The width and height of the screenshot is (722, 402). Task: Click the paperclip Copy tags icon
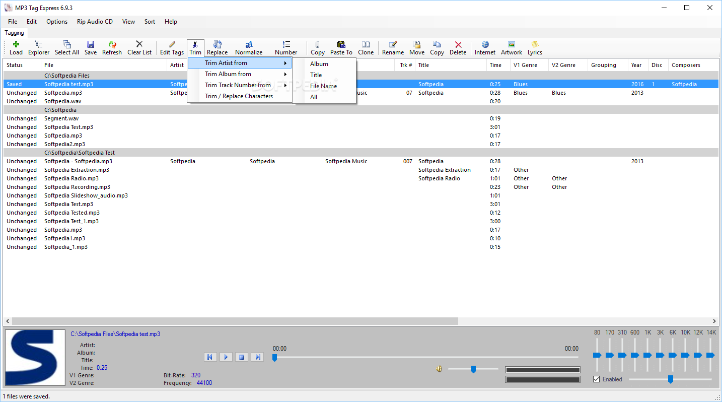tap(318, 48)
